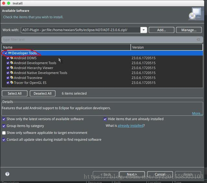207x183 pixels.
Task: Uncheck Android Development Tools checkbox
Action: point(8,63)
